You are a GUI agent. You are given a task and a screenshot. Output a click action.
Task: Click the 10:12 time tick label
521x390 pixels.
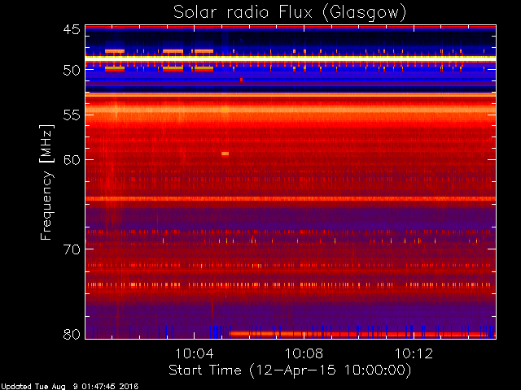[x=414, y=353]
